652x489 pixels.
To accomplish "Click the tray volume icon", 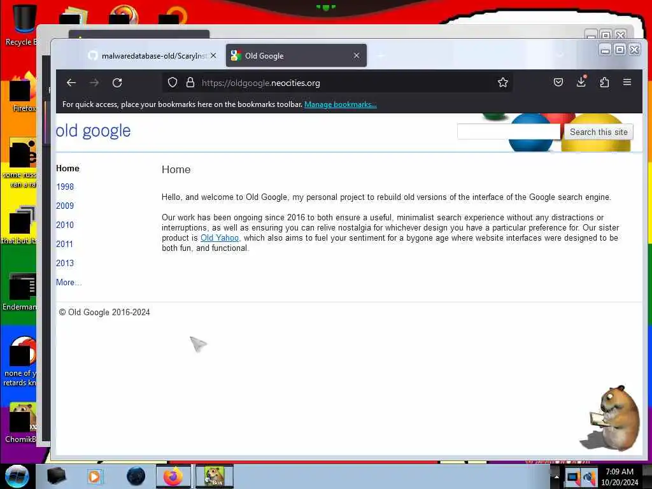I will [x=589, y=478].
